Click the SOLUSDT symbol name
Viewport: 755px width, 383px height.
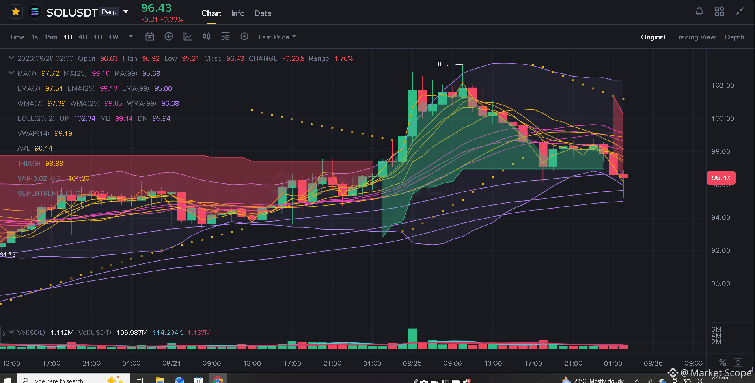click(x=72, y=13)
